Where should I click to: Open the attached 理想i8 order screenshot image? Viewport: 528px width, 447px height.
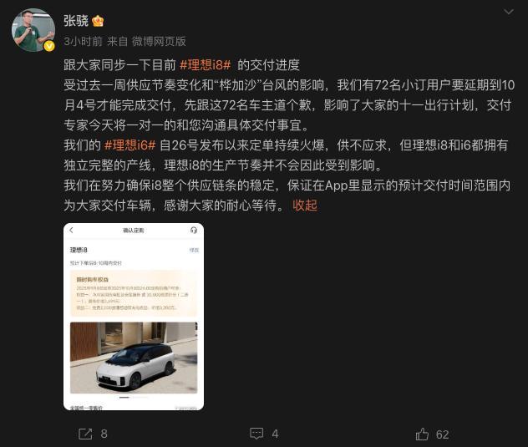[x=134, y=317]
